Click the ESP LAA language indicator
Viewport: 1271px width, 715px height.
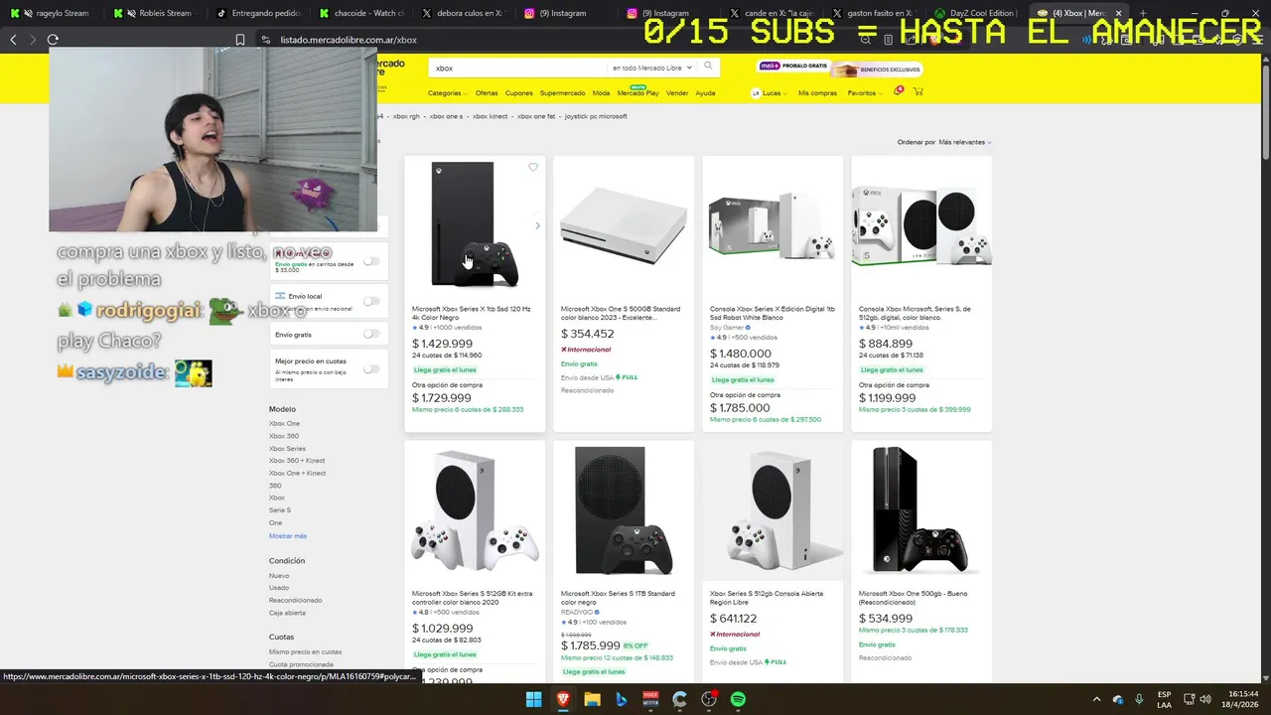click(1165, 699)
